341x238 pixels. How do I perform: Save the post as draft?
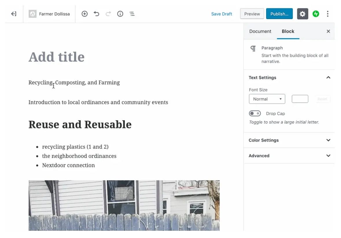pyautogui.click(x=222, y=14)
